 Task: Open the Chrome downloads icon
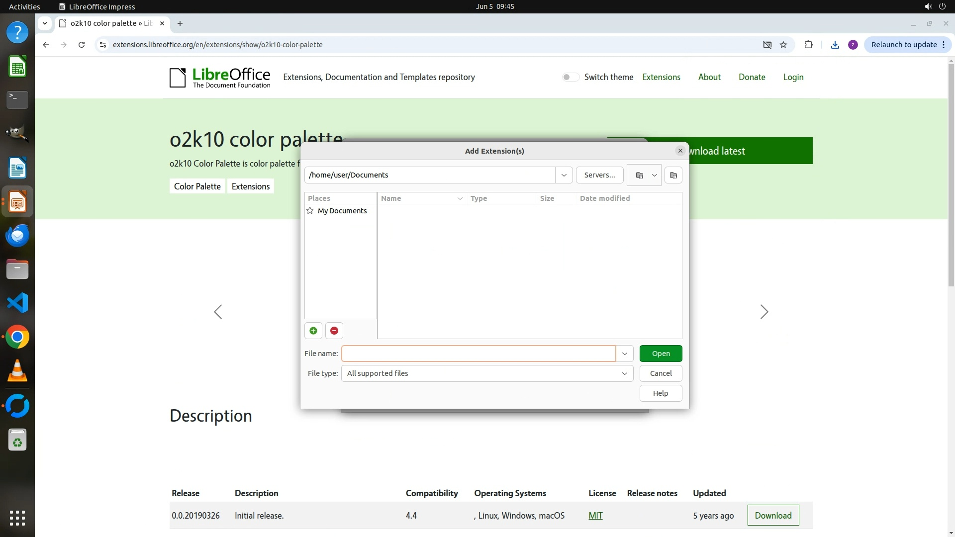tap(835, 45)
